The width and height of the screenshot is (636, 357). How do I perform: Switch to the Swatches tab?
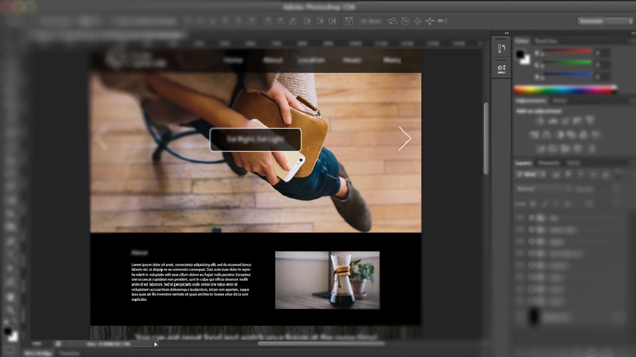(x=547, y=41)
